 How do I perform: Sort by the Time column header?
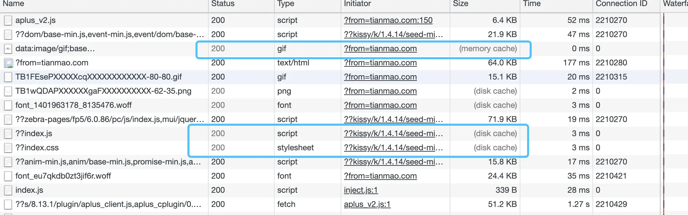[x=532, y=4]
